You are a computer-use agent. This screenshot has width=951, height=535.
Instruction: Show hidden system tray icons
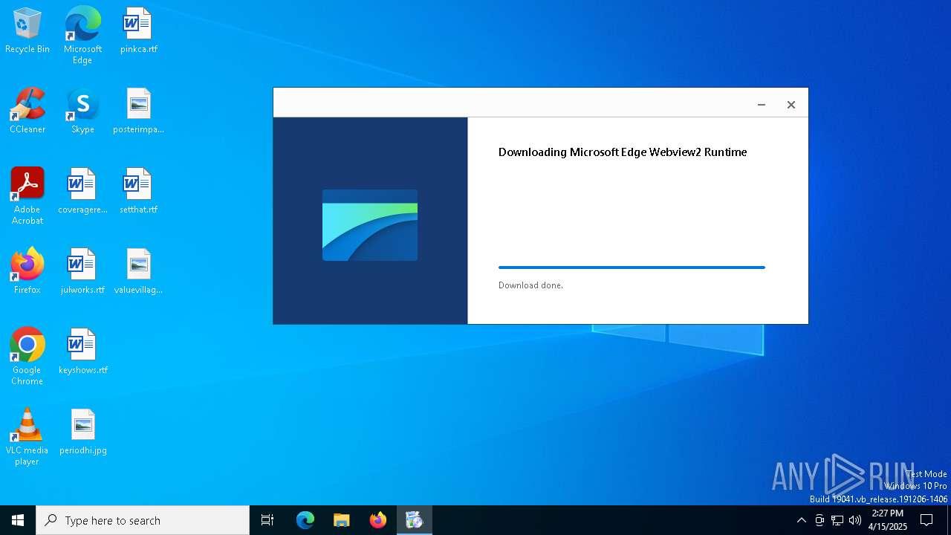tap(801, 520)
